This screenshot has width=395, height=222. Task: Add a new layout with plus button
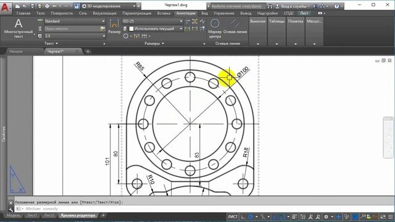tap(103, 215)
